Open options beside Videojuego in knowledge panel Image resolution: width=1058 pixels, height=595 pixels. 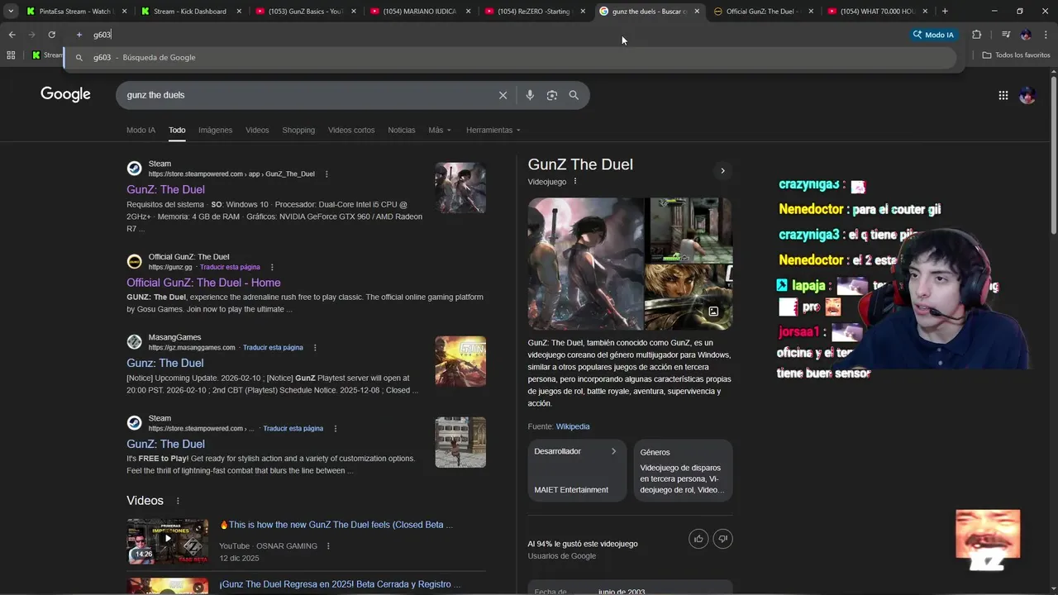(575, 182)
